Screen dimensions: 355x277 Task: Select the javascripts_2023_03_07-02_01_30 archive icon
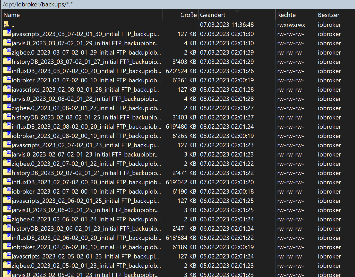pos(7,33)
